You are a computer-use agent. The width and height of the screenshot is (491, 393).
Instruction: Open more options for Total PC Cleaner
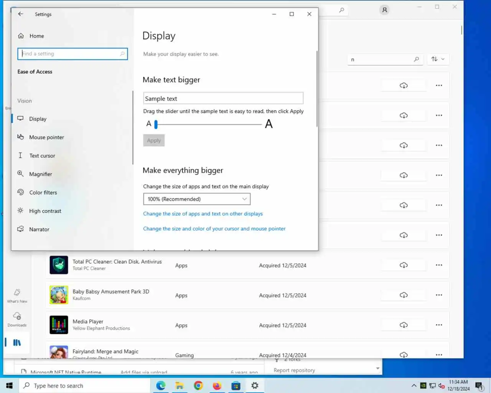439,265
